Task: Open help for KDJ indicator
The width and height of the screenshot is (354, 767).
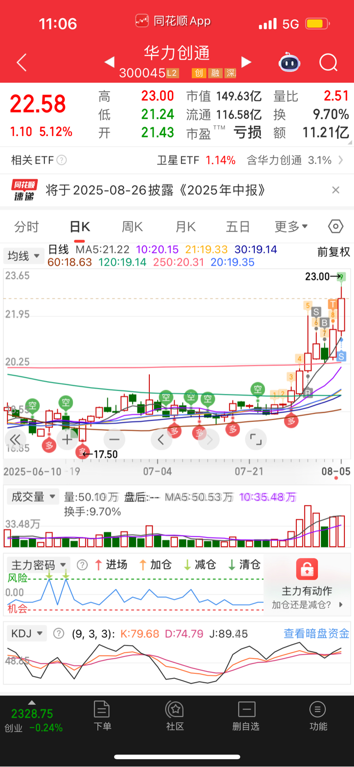Action: [x=59, y=633]
